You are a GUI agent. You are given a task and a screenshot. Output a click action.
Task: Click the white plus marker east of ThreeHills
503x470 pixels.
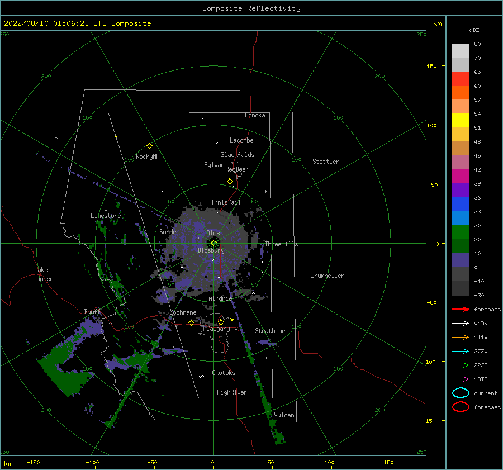coord(316,225)
